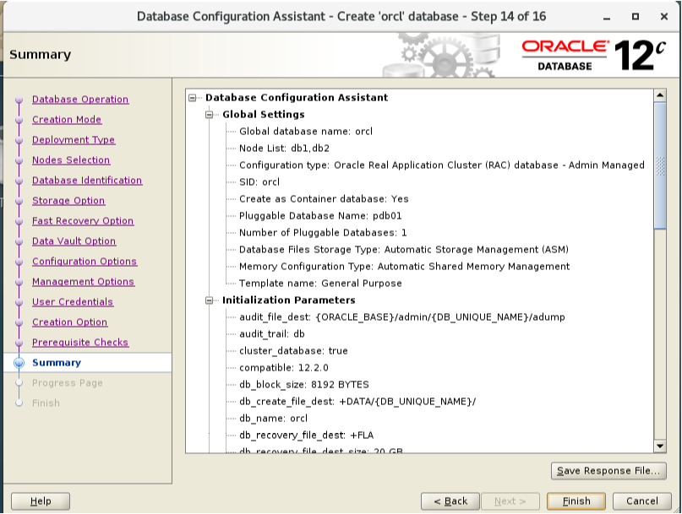Maximize the Database Configuration Assistant window

[x=636, y=17]
